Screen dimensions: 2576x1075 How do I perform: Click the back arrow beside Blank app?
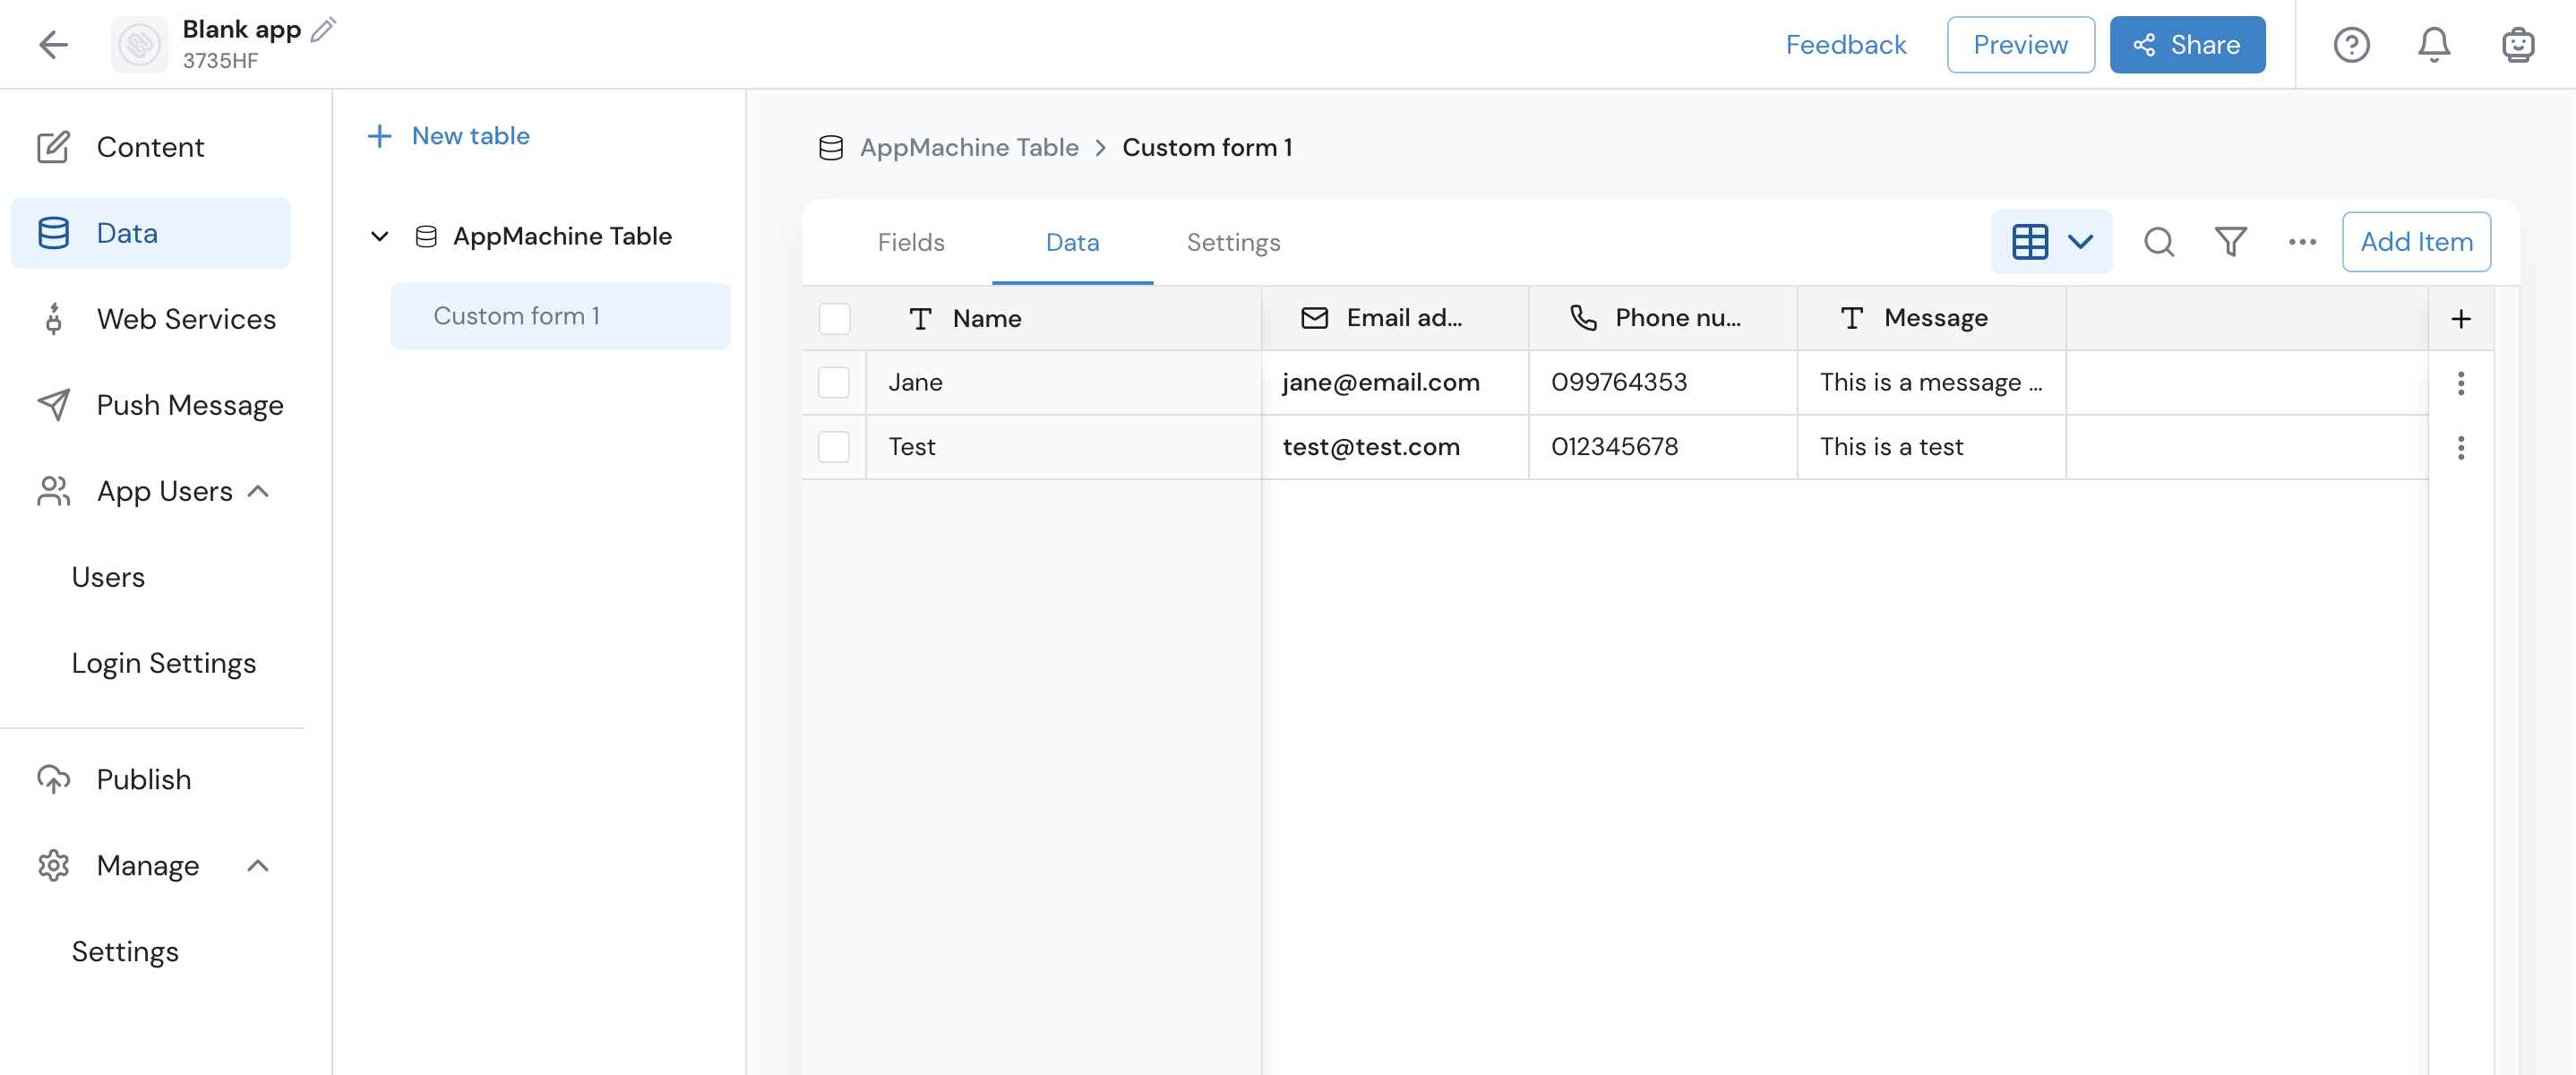(x=55, y=44)
